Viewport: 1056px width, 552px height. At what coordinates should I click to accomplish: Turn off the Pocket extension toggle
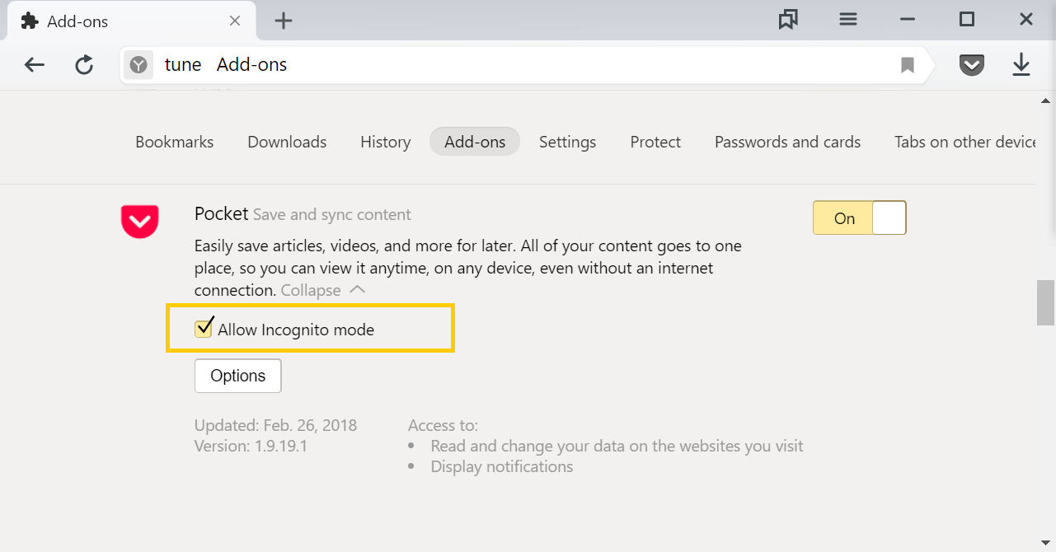(859, 218)
